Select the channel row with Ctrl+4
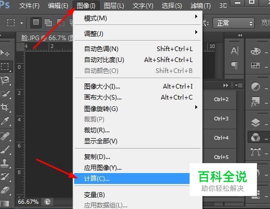 [219, 138]
